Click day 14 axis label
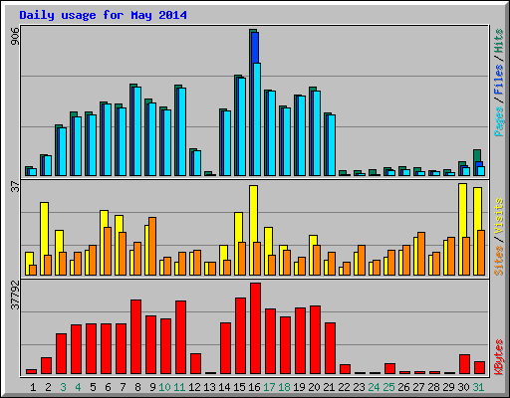 224,387
